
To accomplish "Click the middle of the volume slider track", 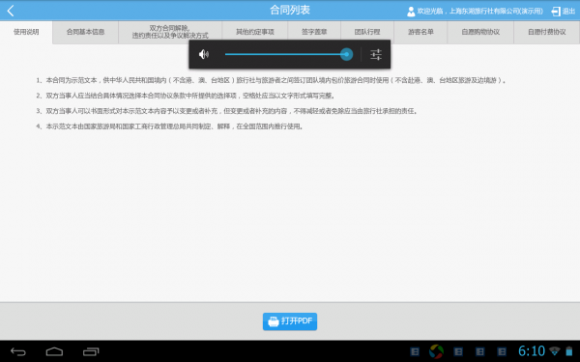I will click(286, 54).
